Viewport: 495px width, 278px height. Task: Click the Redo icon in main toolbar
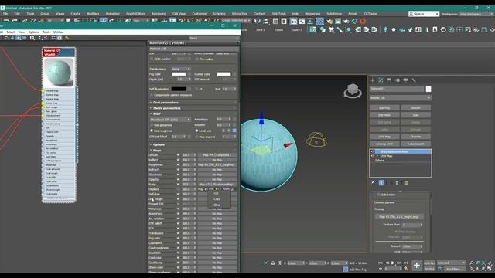tap(15, 21)
